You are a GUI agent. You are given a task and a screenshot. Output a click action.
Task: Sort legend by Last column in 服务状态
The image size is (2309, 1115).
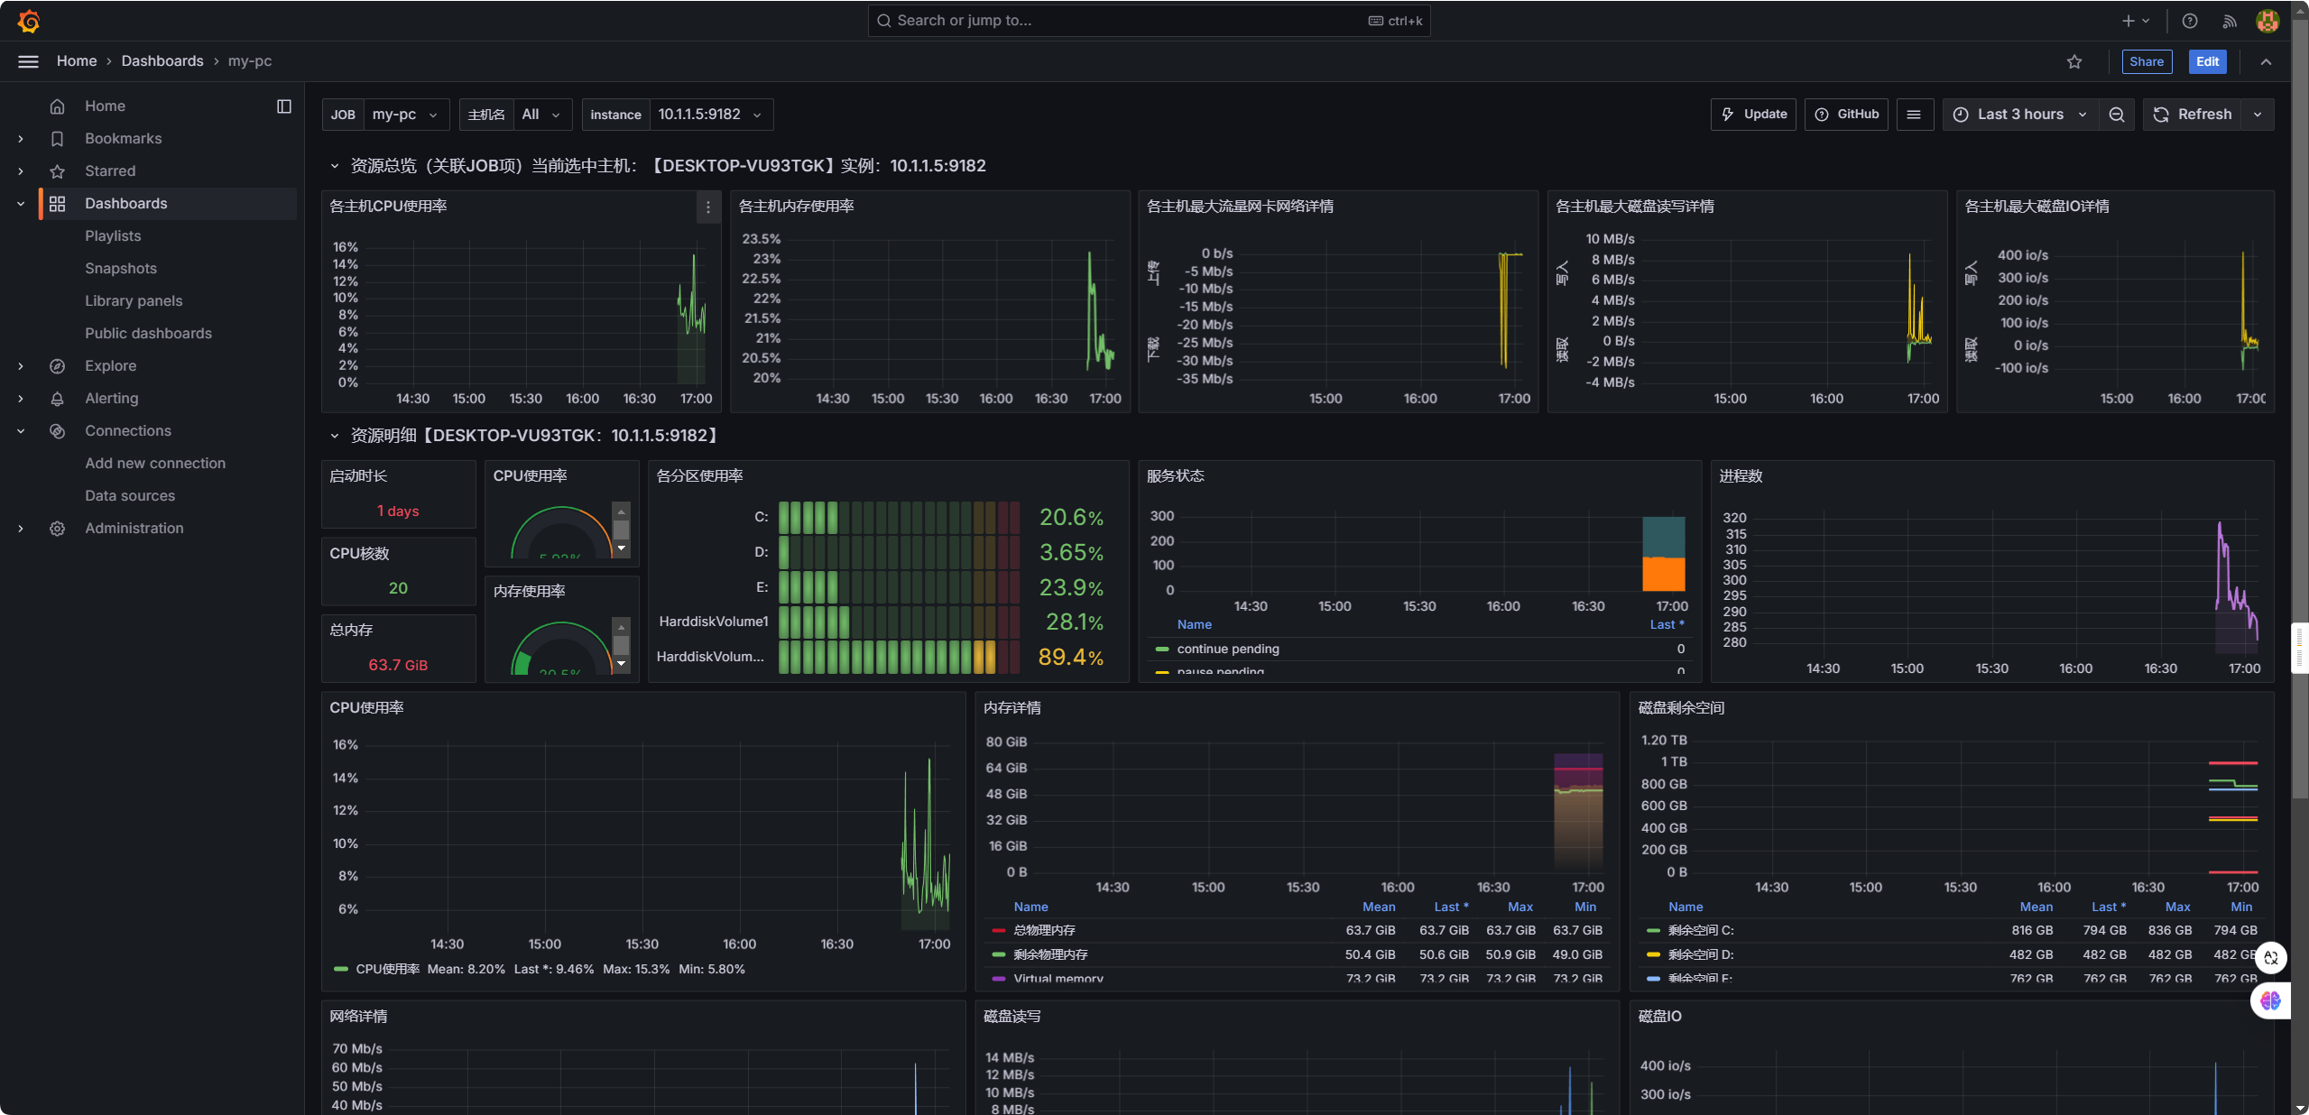click(x=1667, y=625)
